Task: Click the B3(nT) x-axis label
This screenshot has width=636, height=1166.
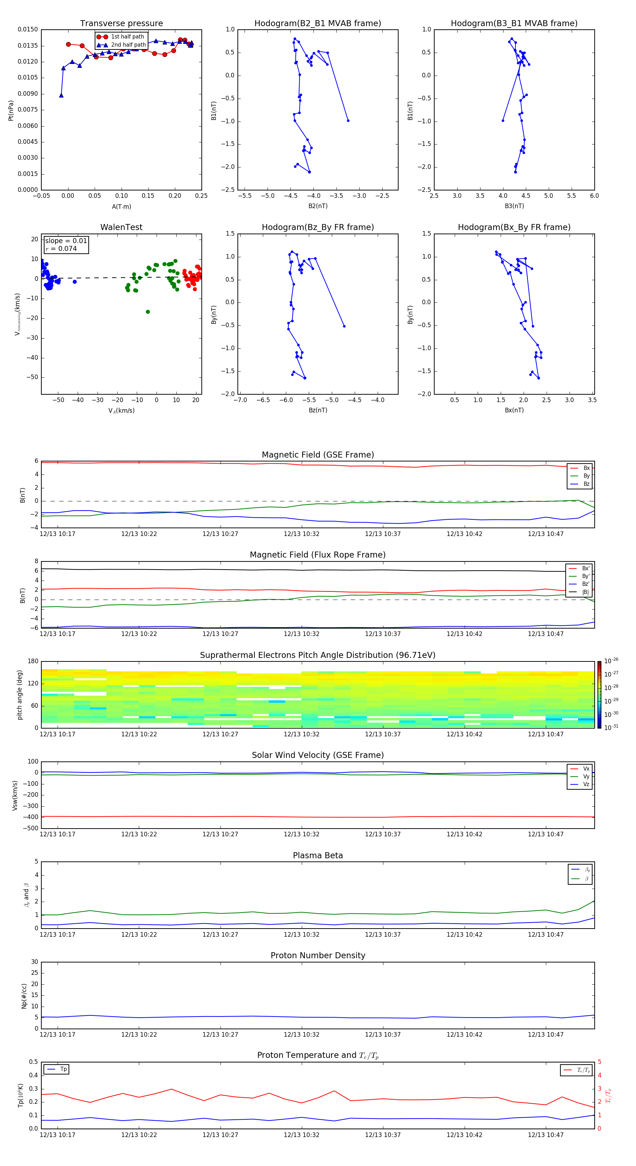Action: point(514,206)
